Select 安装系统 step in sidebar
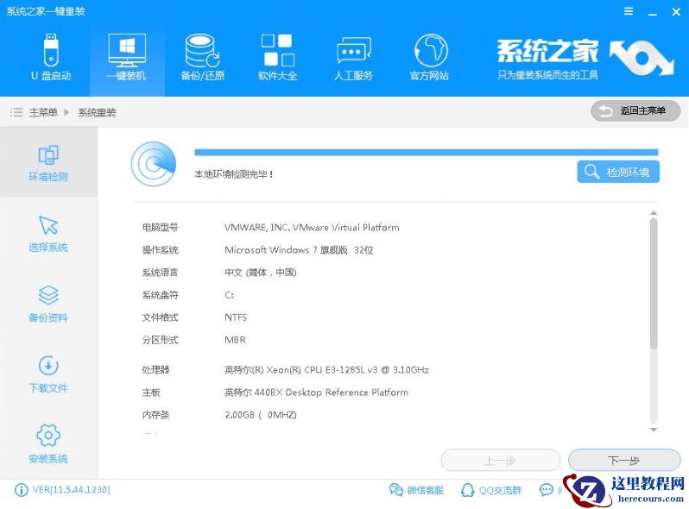Image resolution: width=689 pixels, height=509 pixels. tap(48, 444)
